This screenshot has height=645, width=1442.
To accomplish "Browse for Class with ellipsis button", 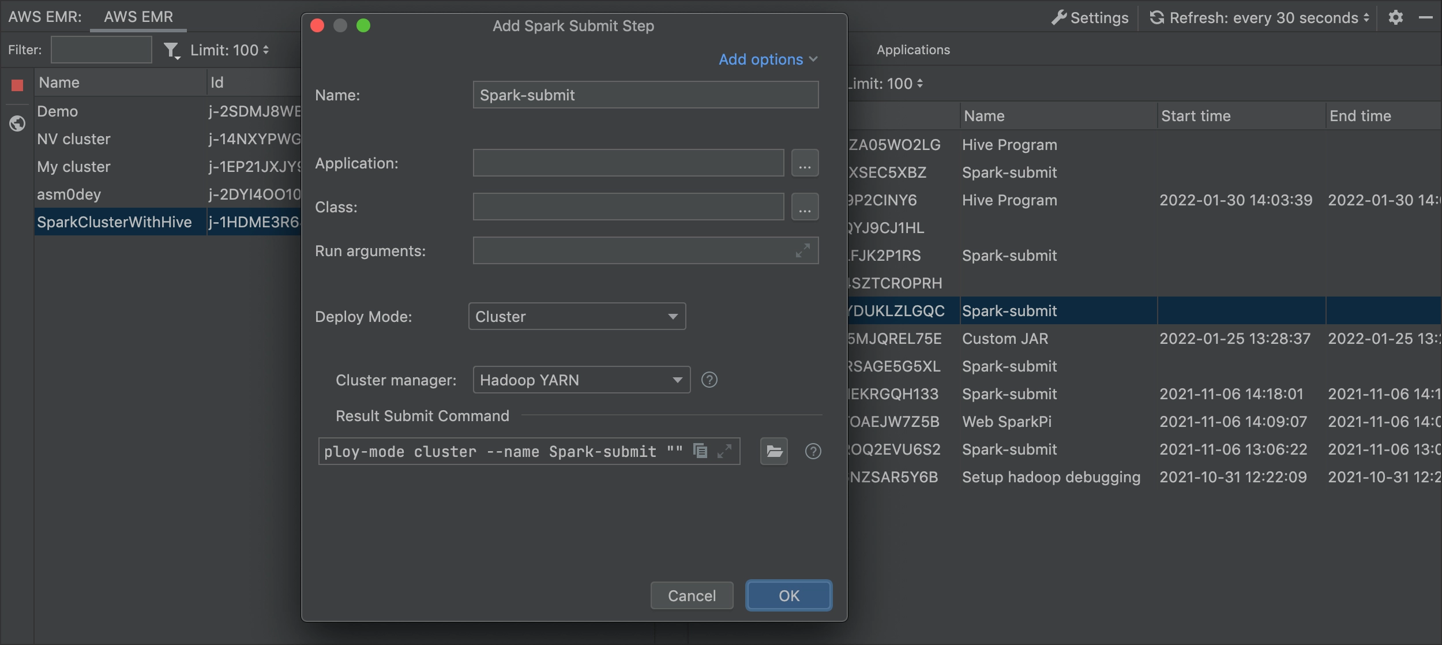I will tap(805, 207).
